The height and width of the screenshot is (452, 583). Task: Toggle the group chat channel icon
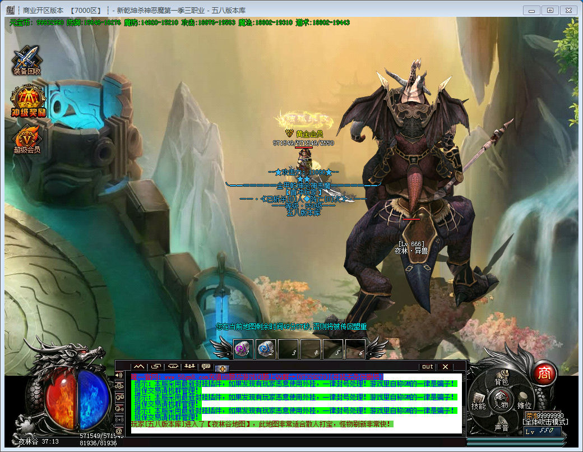point(119,386)
